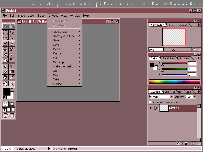Select the Magic Wand tool
The height and width of the screenshot is (152, 203).
[12, 38]
